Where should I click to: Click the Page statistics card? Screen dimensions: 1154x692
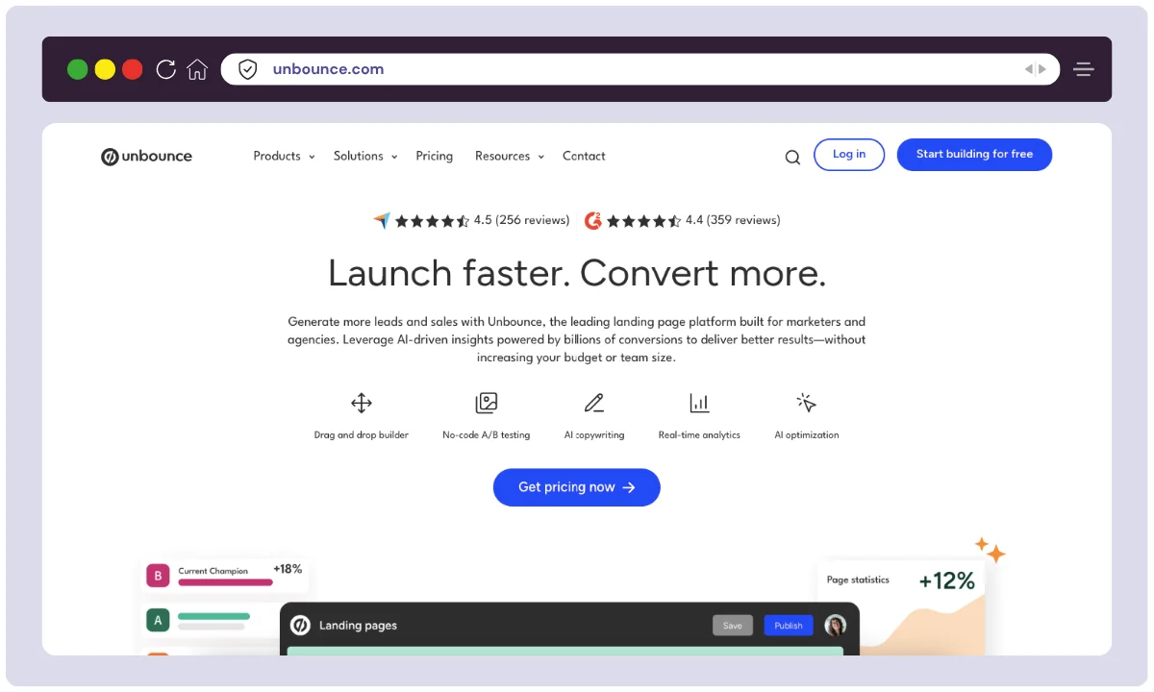901,605
